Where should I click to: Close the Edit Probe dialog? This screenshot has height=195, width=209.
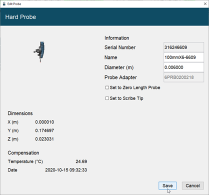205,4
